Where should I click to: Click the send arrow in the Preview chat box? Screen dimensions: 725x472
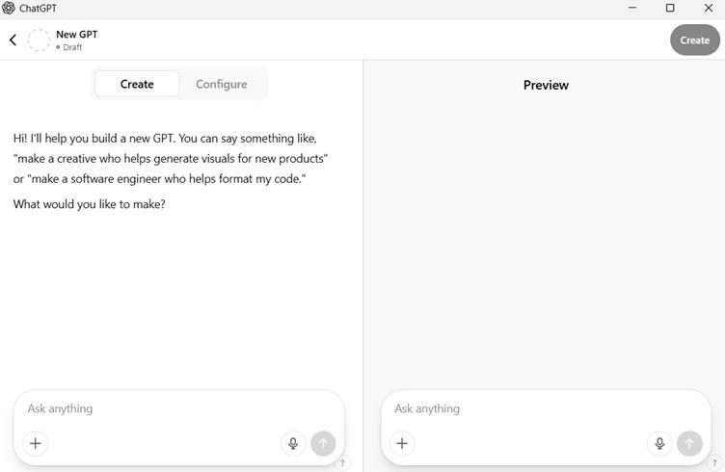[689, 443]
